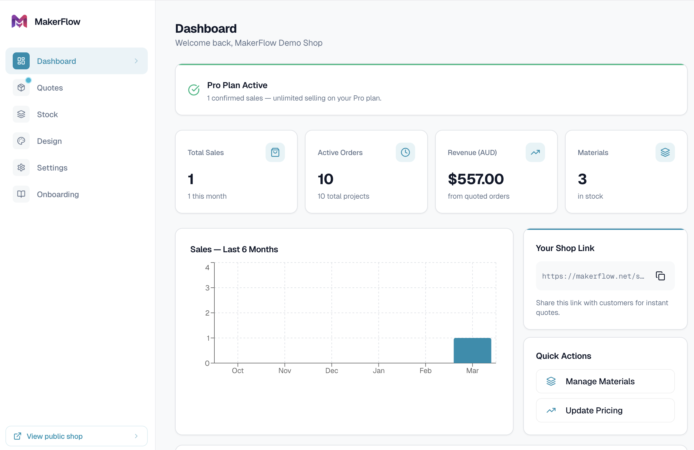Click the trend arrow icon on Revenue card

click(535, 152)
